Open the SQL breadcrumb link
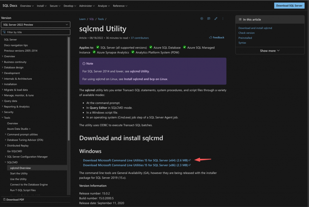The width and height of the screenshot is (309, 207). (x=92, y=19)
